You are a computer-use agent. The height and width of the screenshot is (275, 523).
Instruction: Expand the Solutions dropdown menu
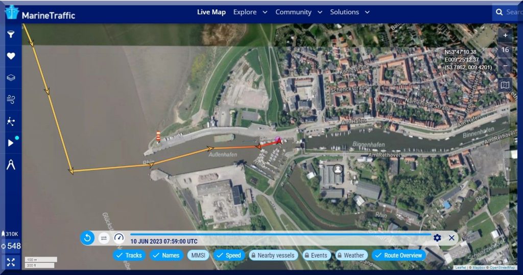[x=349, y=12]
